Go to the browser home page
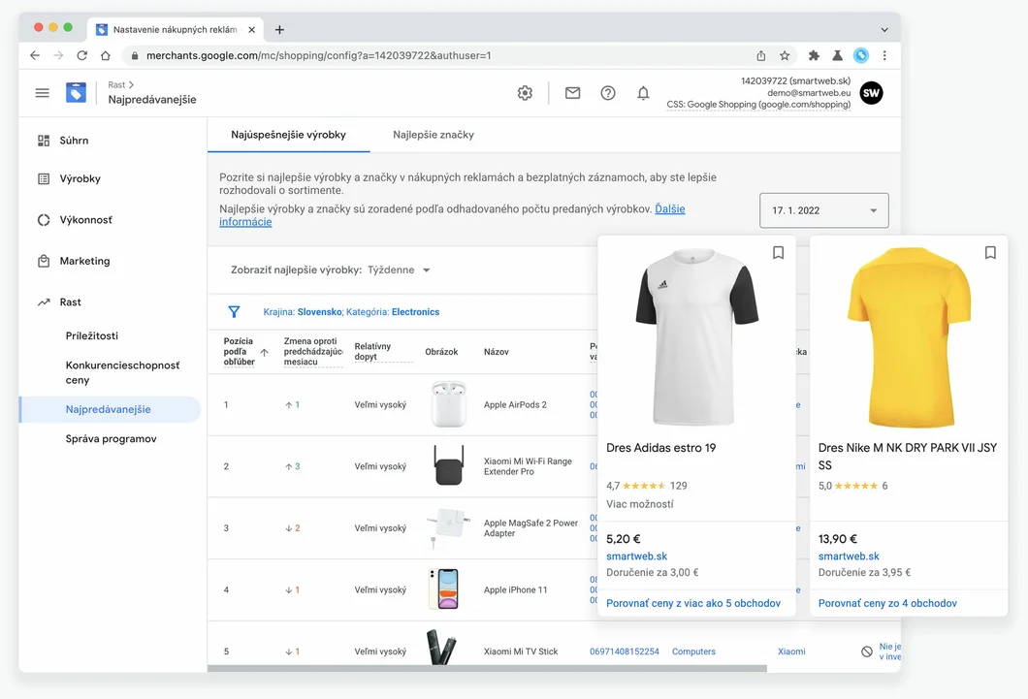 [106, 55]
